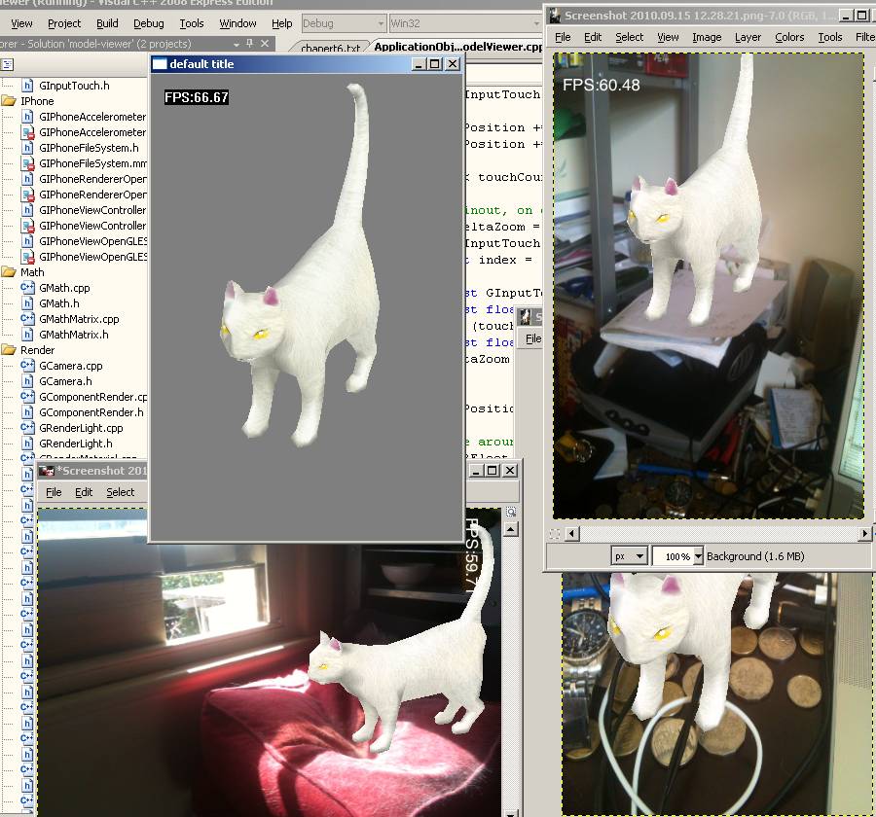Click the GIPhoneFileSystem.h header icon
The height and width of the screenshot is (817, 876).
point(27,148)
